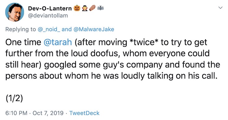Screen dimensions: 228x120
Task: Click the Dev-O-Lantern profile avatar
Action: (x=15, y=12)
